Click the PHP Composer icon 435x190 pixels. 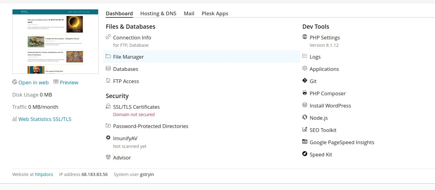(304, 93)
